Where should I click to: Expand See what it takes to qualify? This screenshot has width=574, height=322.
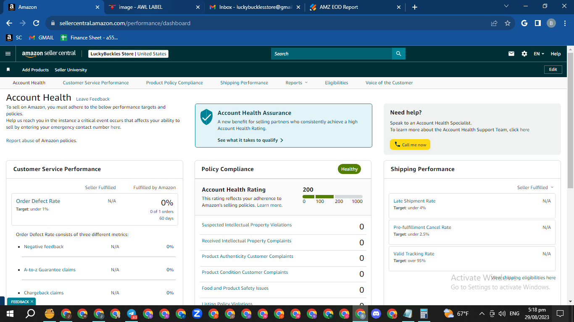point(250,140)
